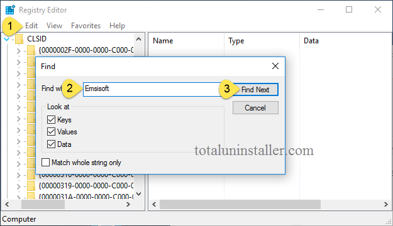Click the tree pane scroll right arrow
The image size is (393, 226).
128,204
